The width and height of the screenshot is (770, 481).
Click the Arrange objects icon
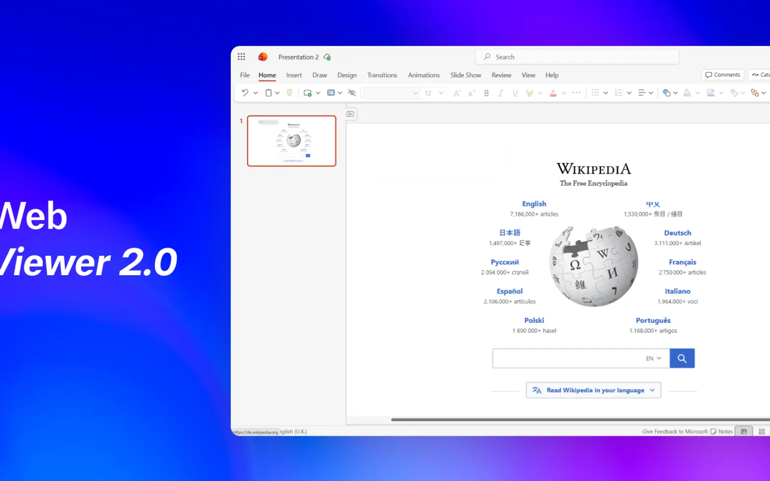coord(755,93)
